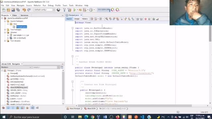The width and height of the screenshot is (212, 119).
Task: Click the Build Project hammer icon
Action: pos(64,10)
